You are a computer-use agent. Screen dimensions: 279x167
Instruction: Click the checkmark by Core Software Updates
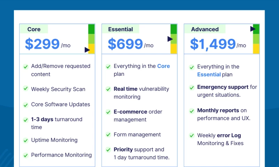click(x=25, y=104)
